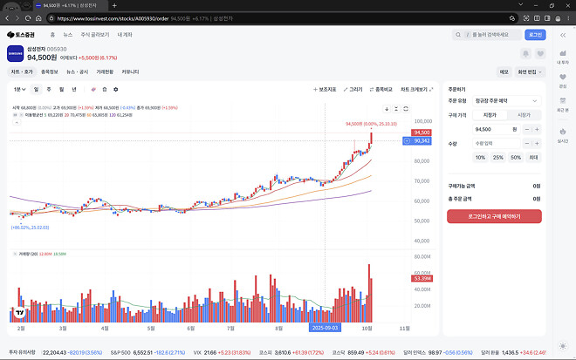Increase purchase price with plus stepper
Image resolution: width=576 pixels, height=360 pixels.
click(x=536, y=129)
